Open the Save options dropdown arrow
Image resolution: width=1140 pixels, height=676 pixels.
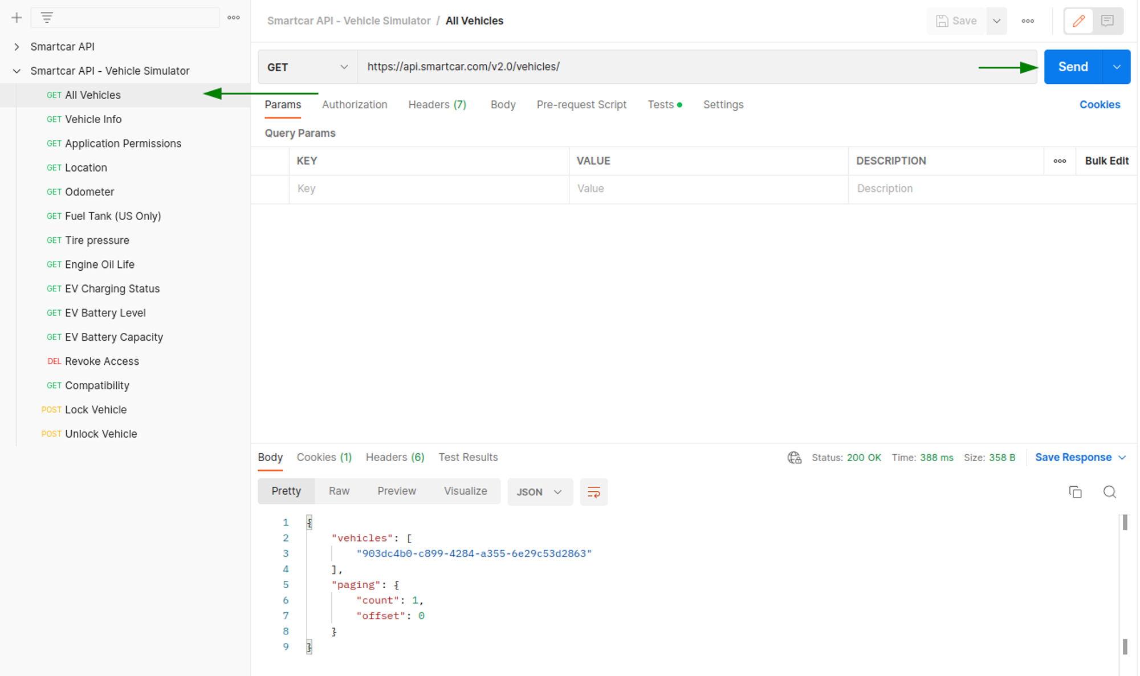pos(996,21)
